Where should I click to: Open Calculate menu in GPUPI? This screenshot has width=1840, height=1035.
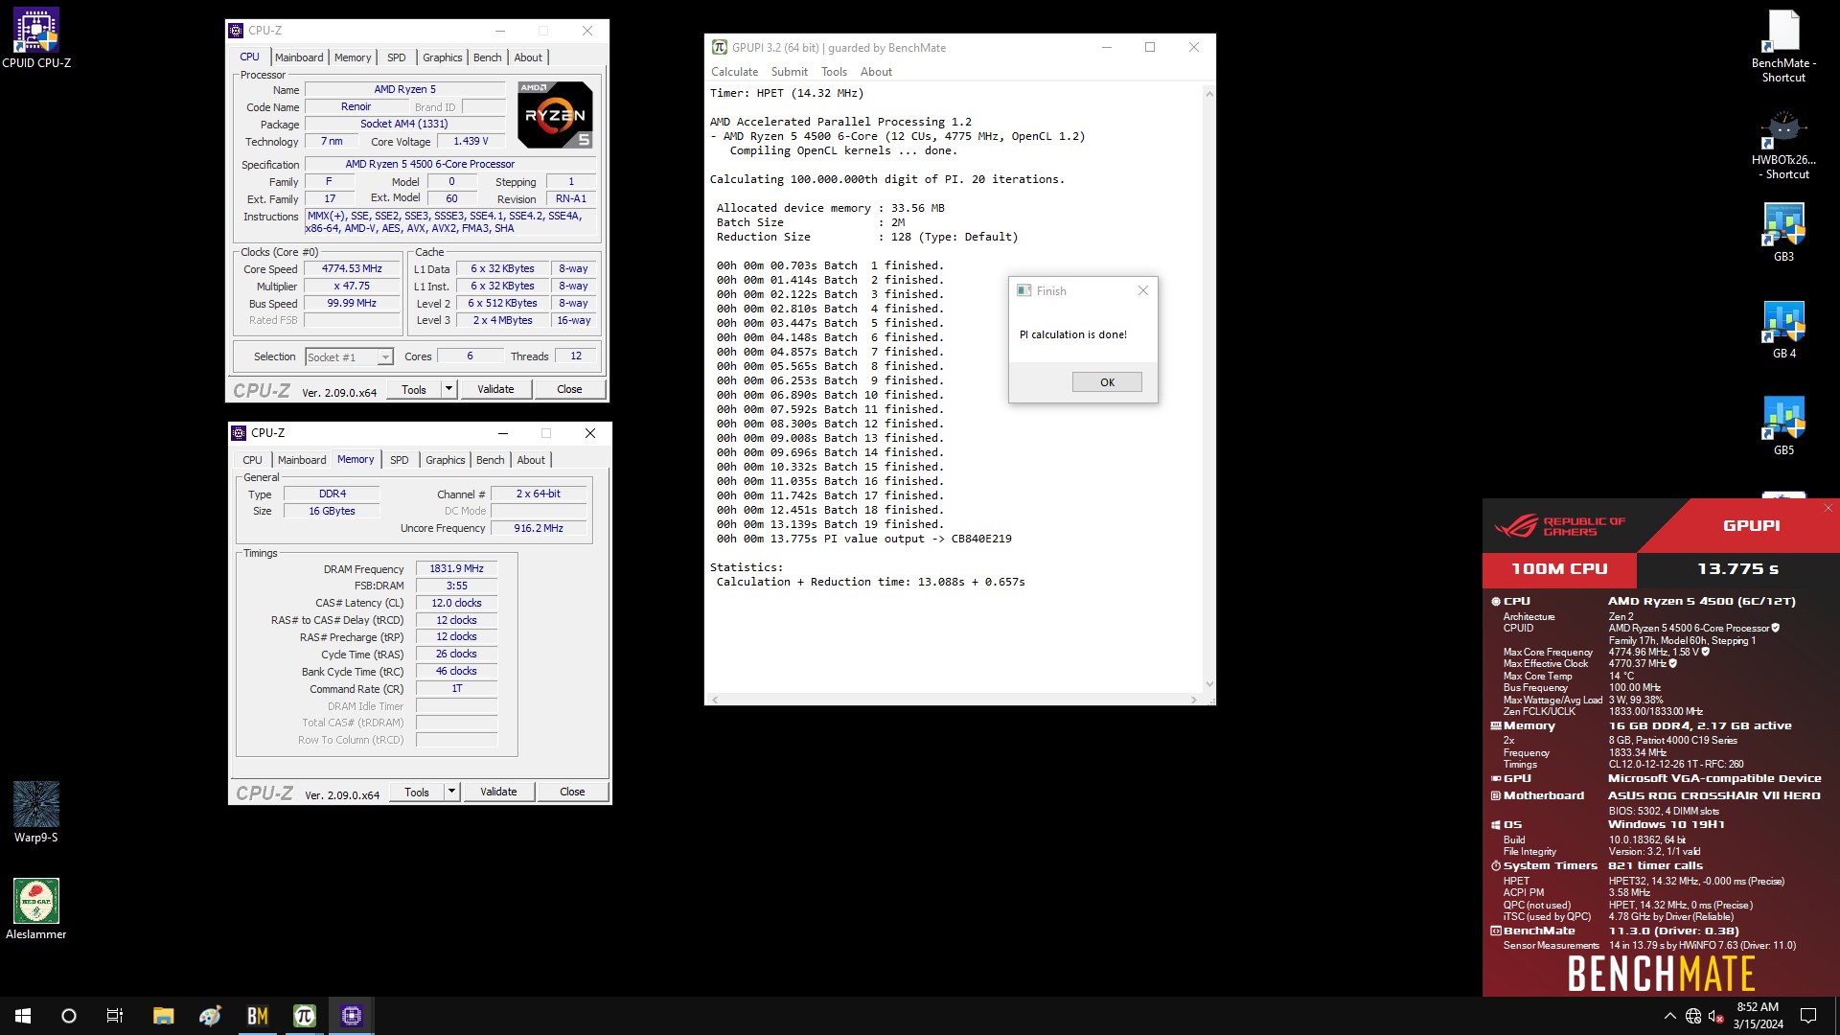[x=734, y=72]
